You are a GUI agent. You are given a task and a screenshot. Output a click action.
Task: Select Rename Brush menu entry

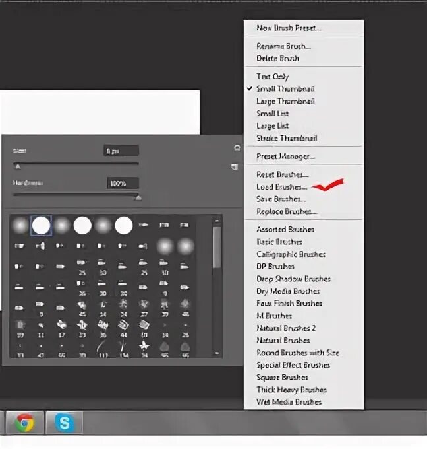[283, 46]
